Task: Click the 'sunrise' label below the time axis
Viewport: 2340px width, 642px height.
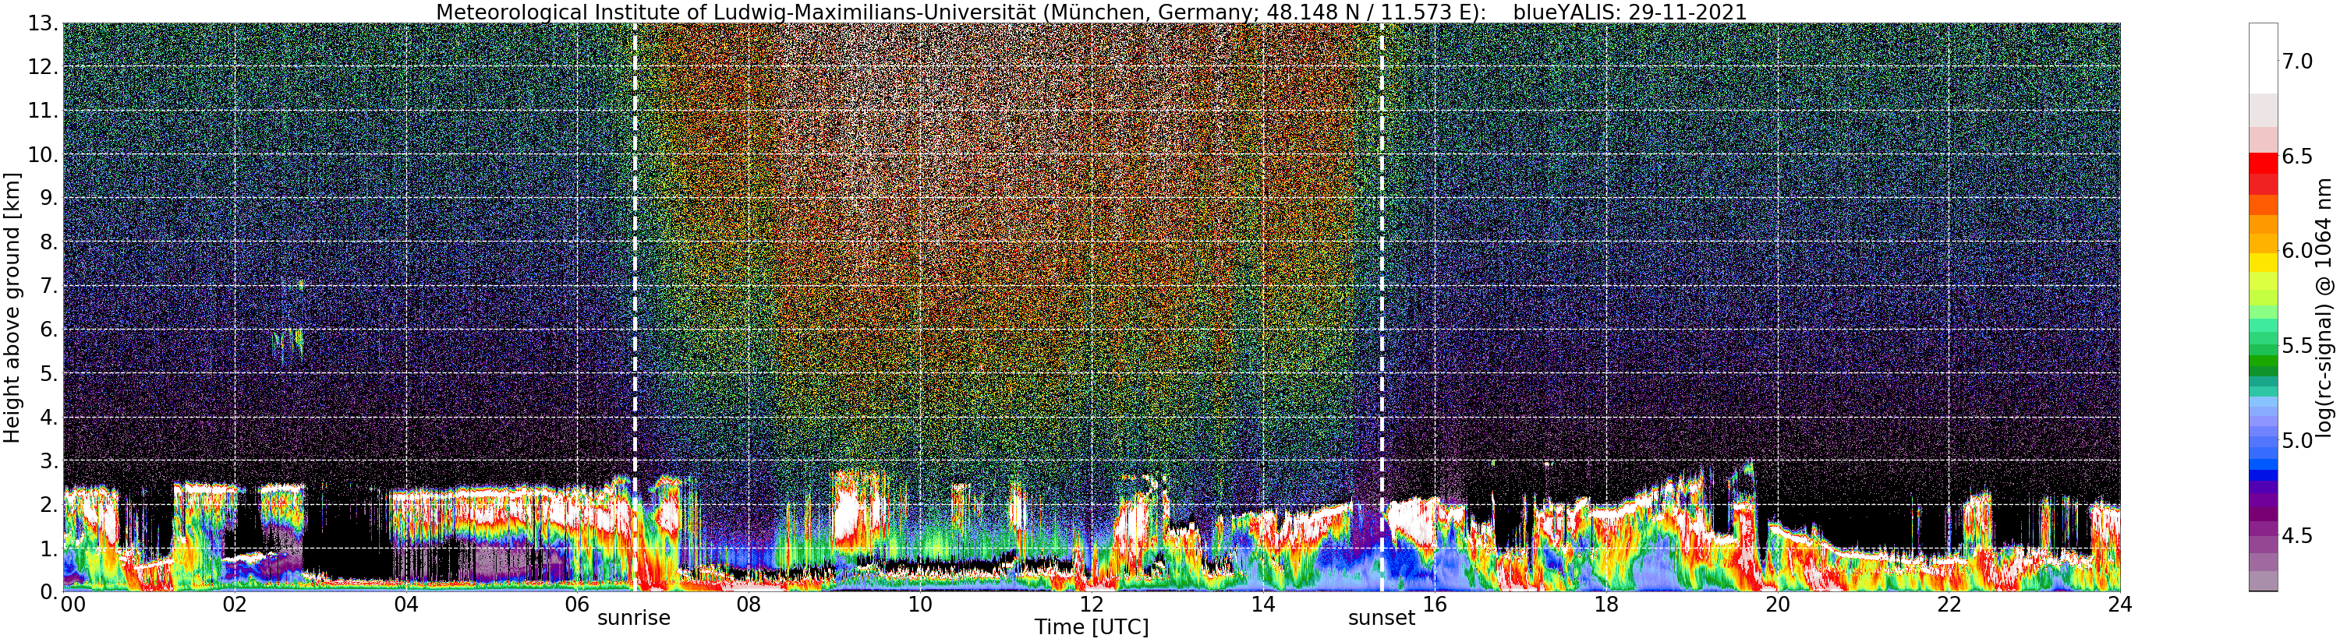Action: tap(633, 619)
